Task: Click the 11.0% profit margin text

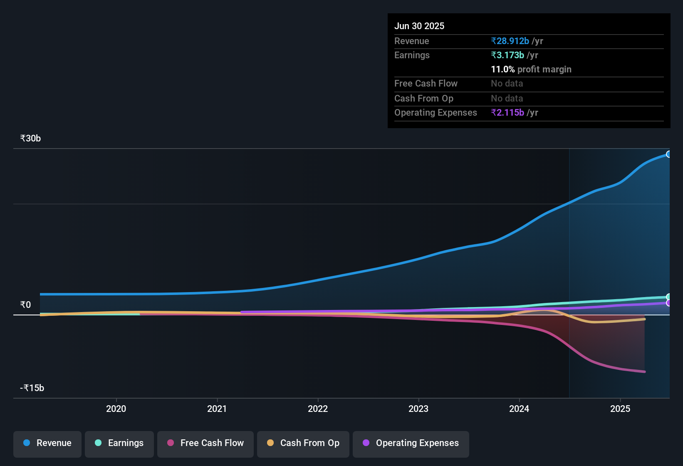Action: click(x=531, y=69)
